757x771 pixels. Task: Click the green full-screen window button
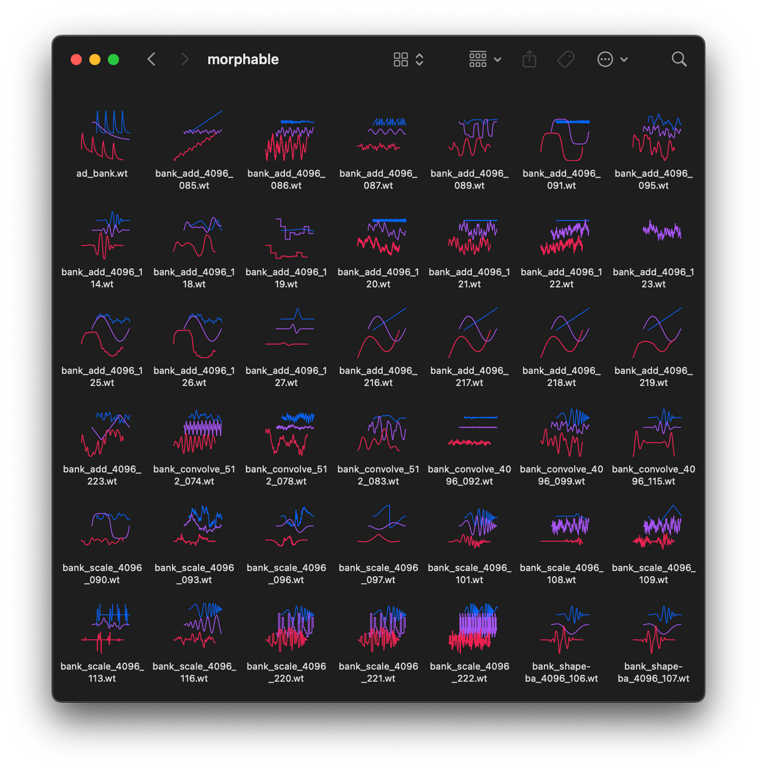click(x=114, y=59)
